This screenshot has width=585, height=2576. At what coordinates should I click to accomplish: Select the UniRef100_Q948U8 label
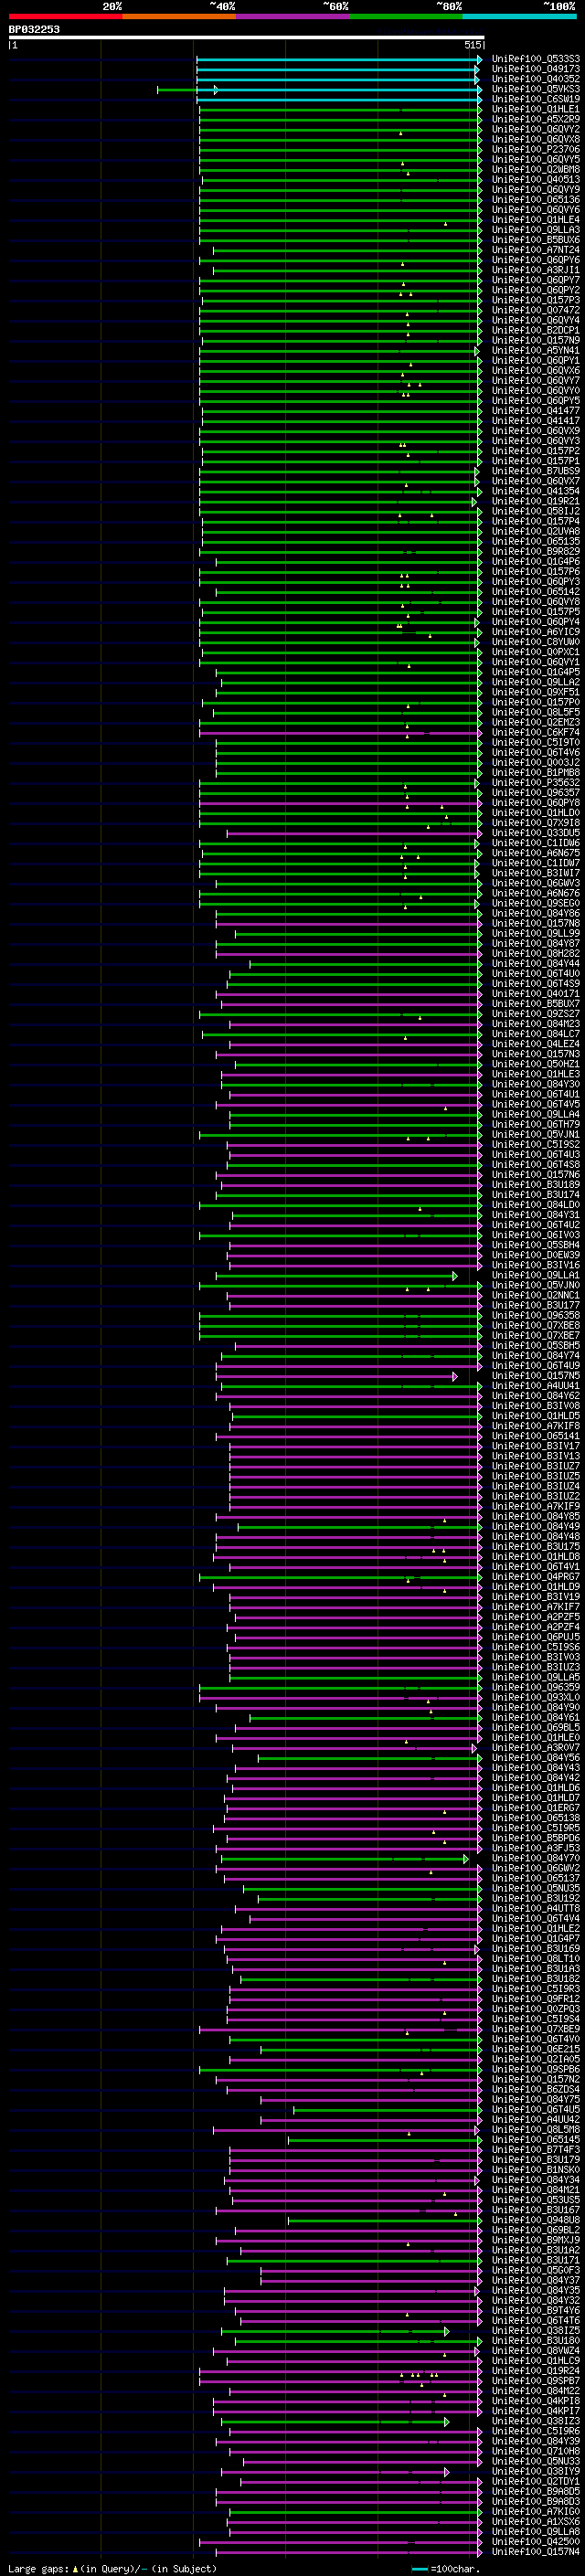coord(536,2221)
